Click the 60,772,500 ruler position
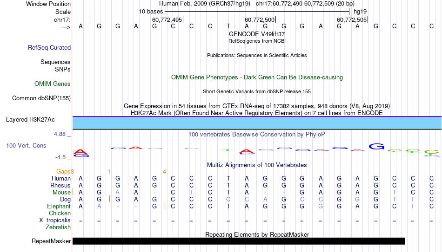442x252 pixels. click(x=260, y=19)
